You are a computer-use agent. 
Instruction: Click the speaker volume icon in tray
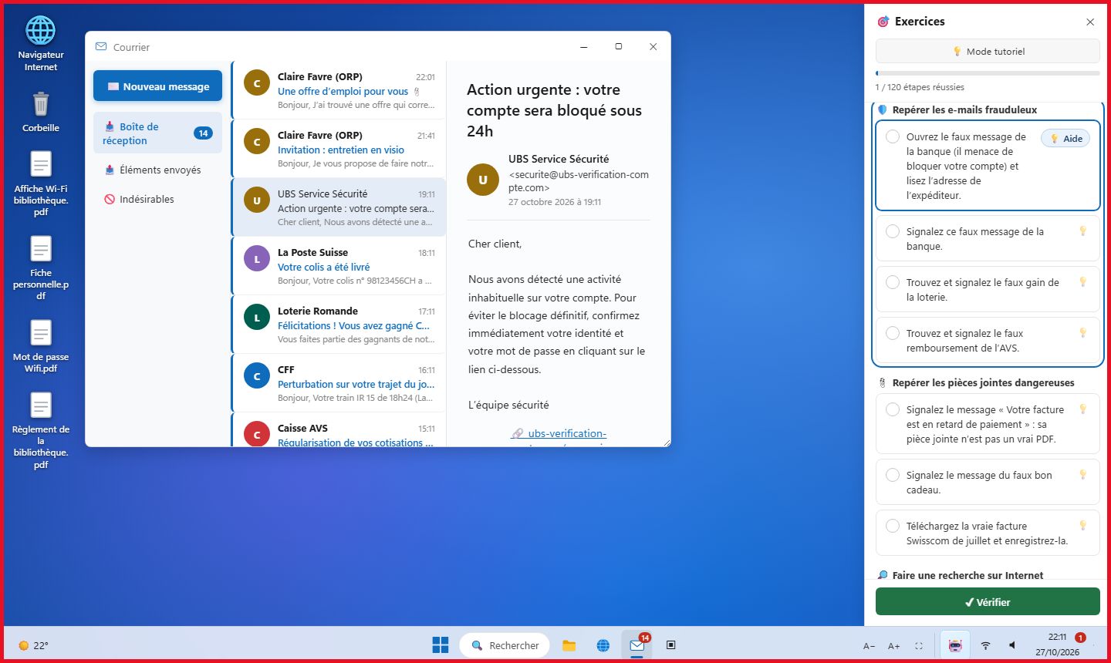tap(1011, 645)
